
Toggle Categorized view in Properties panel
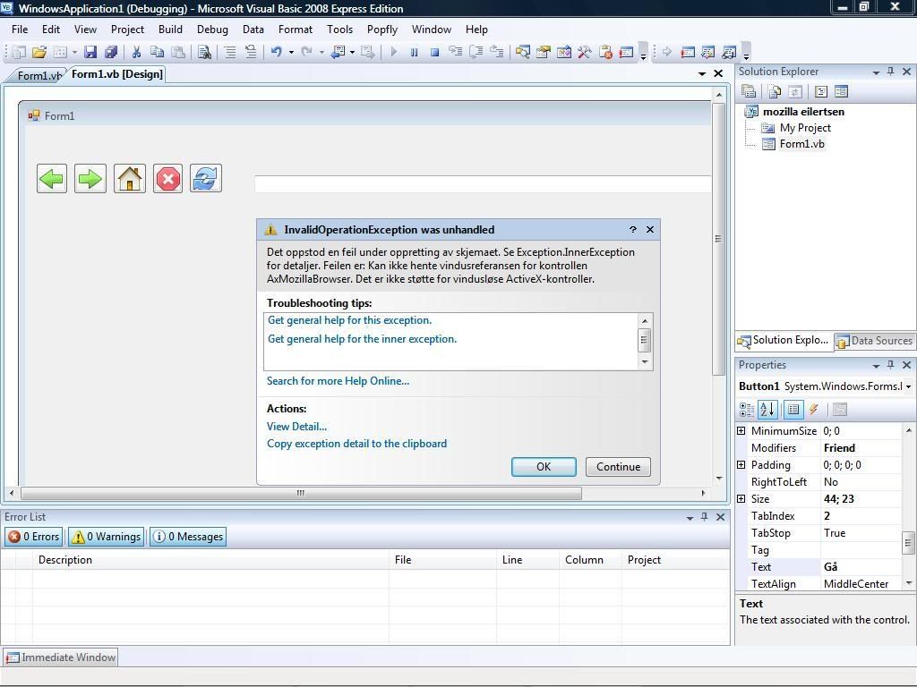746,410
